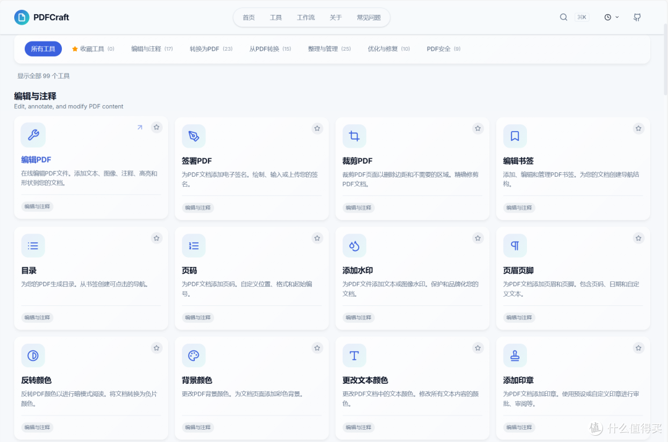Select the 所有工具 filter tab
668x442 pixels.
click(43, 49)
